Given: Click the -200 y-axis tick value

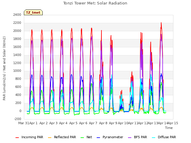Looking at the screenshot, I should click(x=18, y=119).
